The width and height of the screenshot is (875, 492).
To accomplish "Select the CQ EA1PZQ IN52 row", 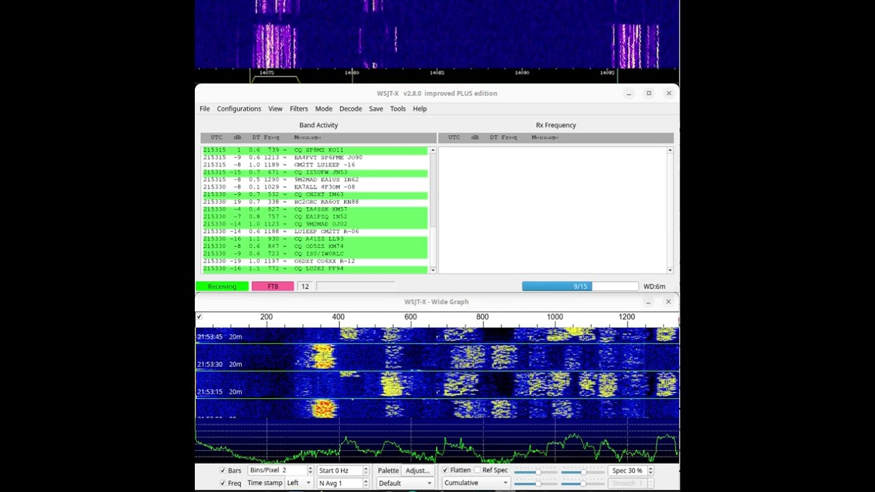I will pos(315,217).
